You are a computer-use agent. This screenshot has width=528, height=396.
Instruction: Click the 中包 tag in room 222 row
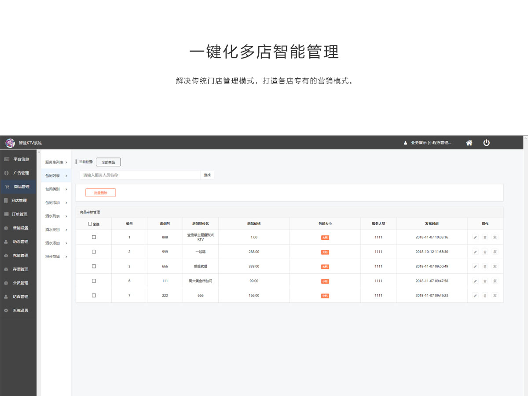pos(325,296)
